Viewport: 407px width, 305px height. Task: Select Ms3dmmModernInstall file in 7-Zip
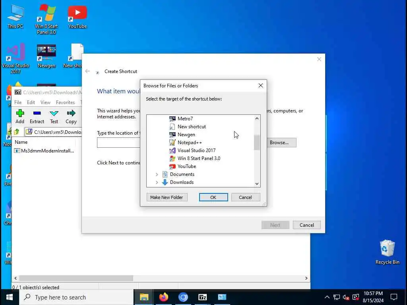(x=45, y=151)
